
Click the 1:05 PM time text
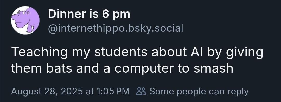113,91
